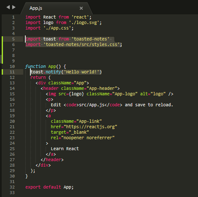Click line number 33 in gutter

(x=12, y=193)
